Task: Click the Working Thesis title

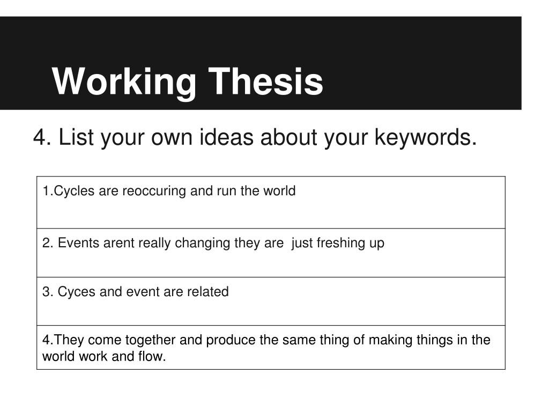Action: (188, 82)
